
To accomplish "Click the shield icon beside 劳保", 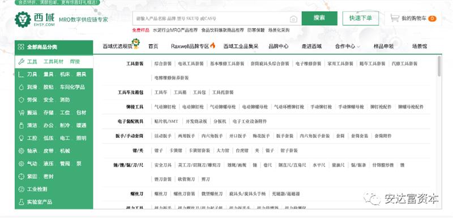I will click(x=21, y=100).
